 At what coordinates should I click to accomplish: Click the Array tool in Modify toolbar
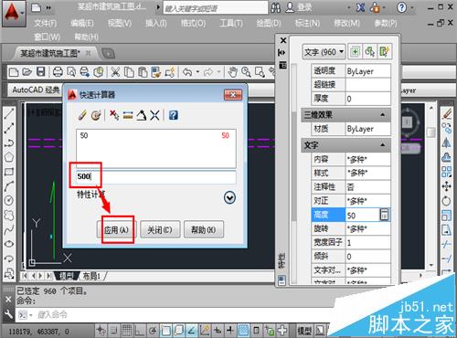point(447,172)
